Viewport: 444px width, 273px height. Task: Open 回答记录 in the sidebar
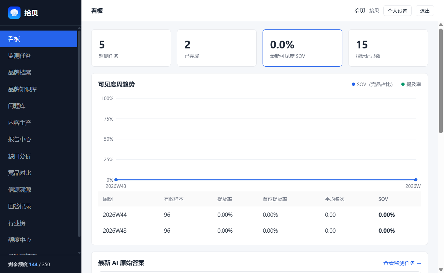tap(38, 206)
